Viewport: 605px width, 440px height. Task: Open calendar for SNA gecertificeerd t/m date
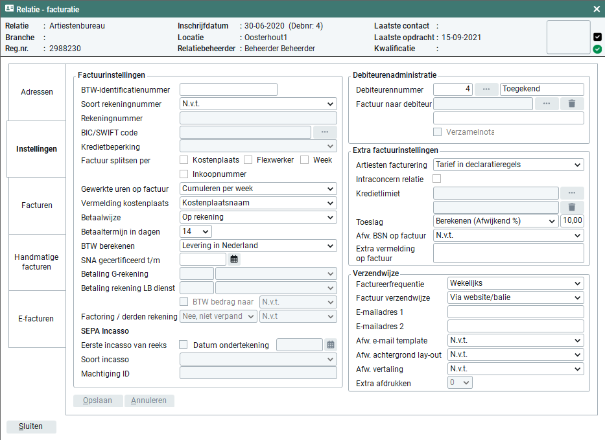tap(234, 259)
